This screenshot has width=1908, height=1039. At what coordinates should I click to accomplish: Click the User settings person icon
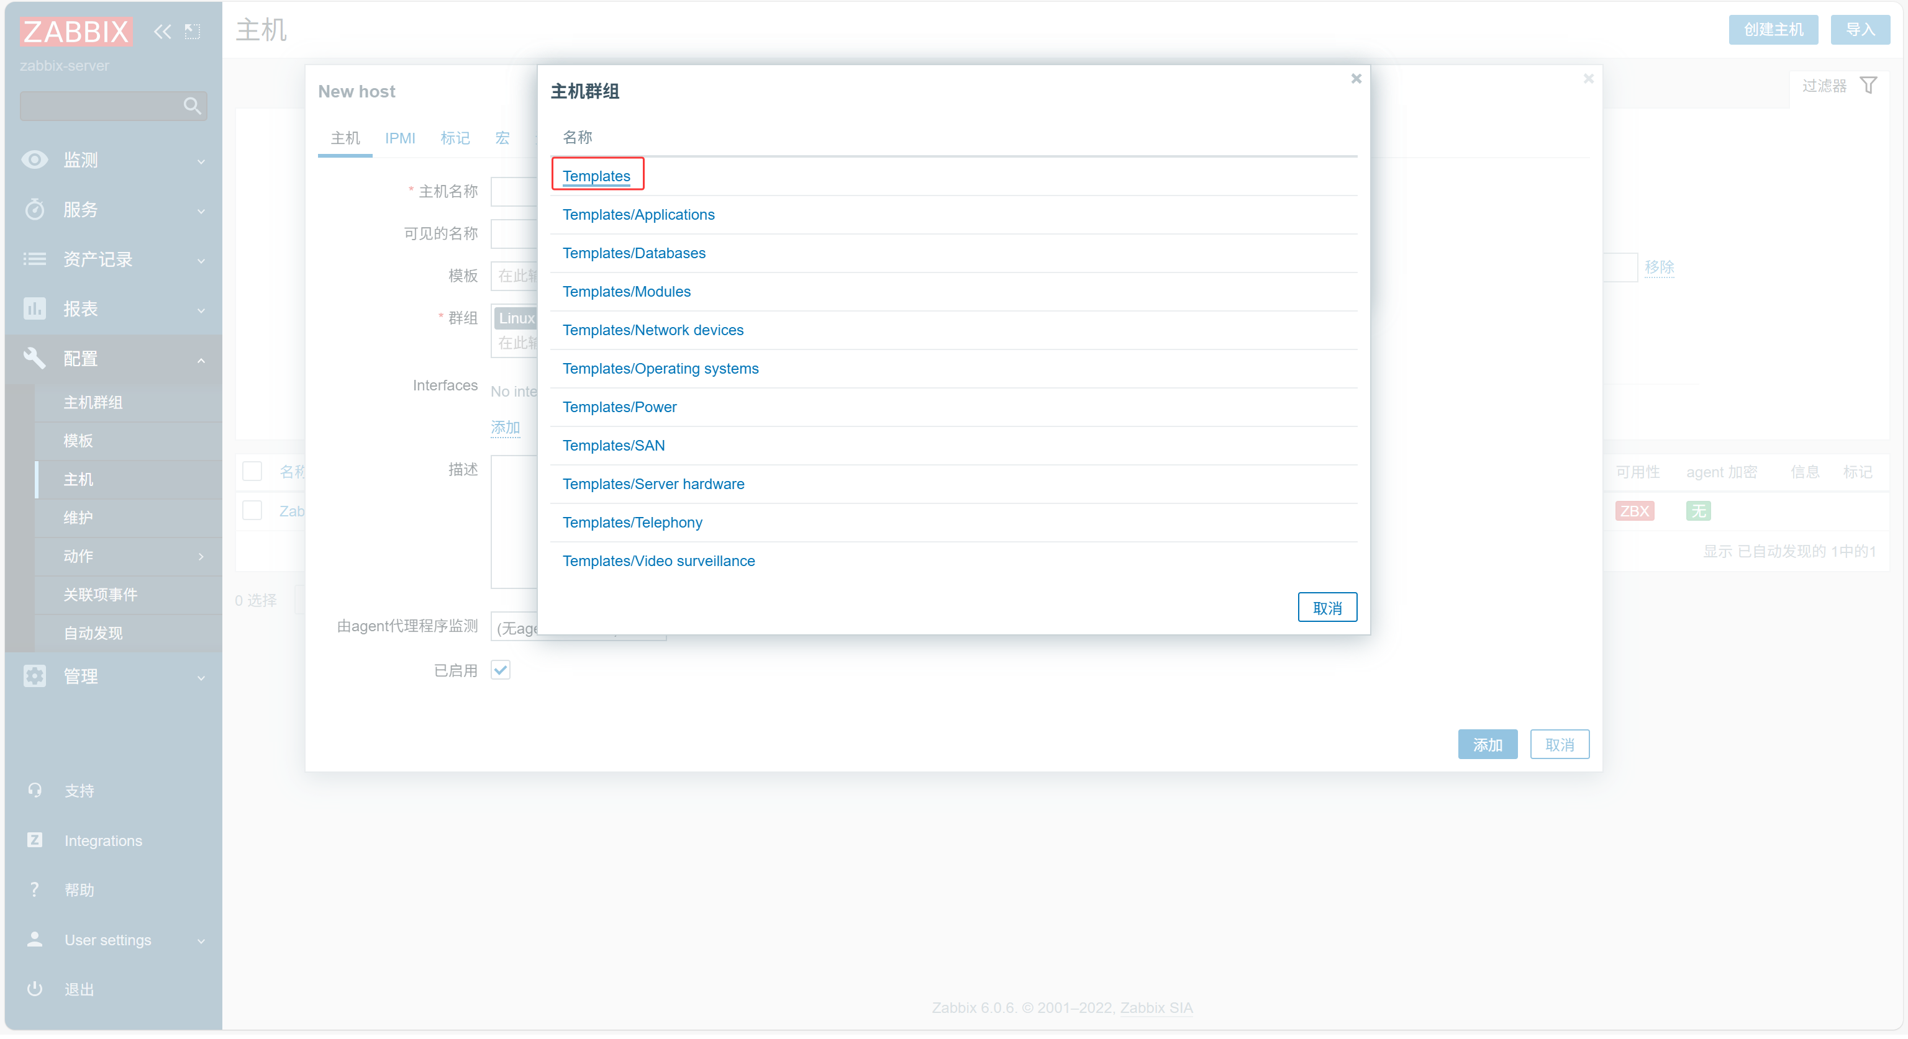34,939
